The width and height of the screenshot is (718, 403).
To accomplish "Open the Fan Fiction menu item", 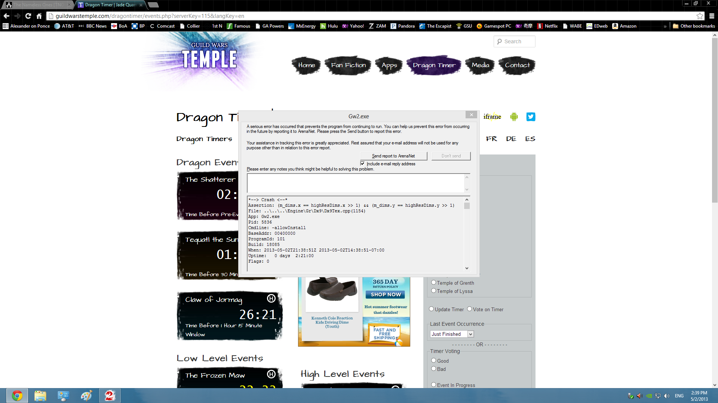I will click(x=348, y=65).
